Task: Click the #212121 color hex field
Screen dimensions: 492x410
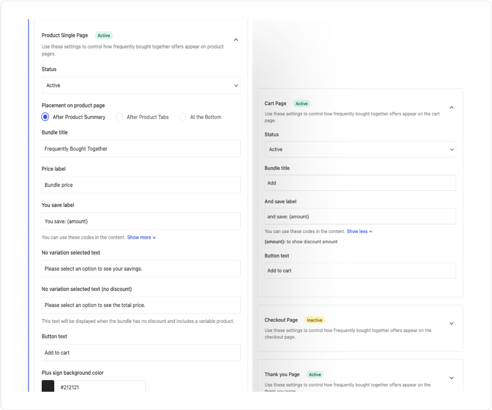Action: pos(101,387)
